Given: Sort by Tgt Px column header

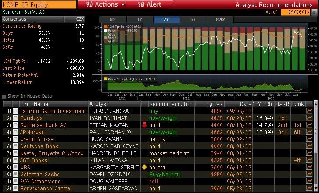Looking at the screenshot, I should pyautogui.click(x=209, y=104).
